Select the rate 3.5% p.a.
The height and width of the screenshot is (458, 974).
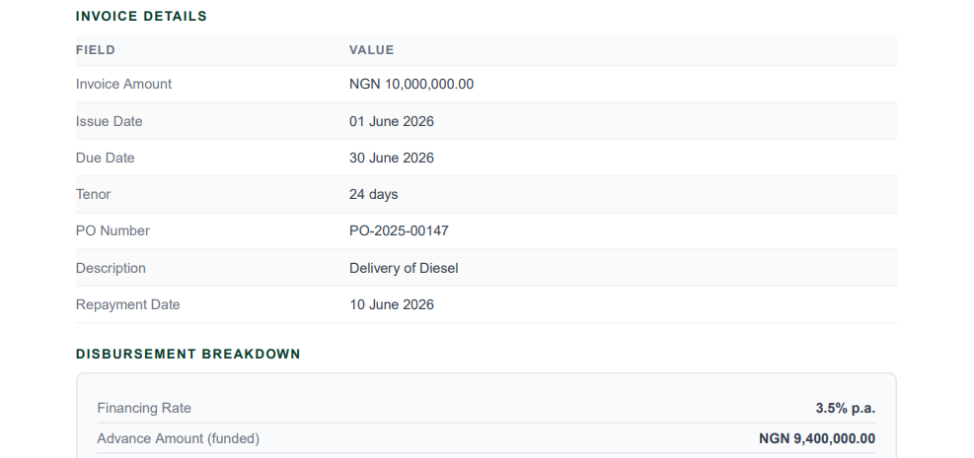(846, 409)
